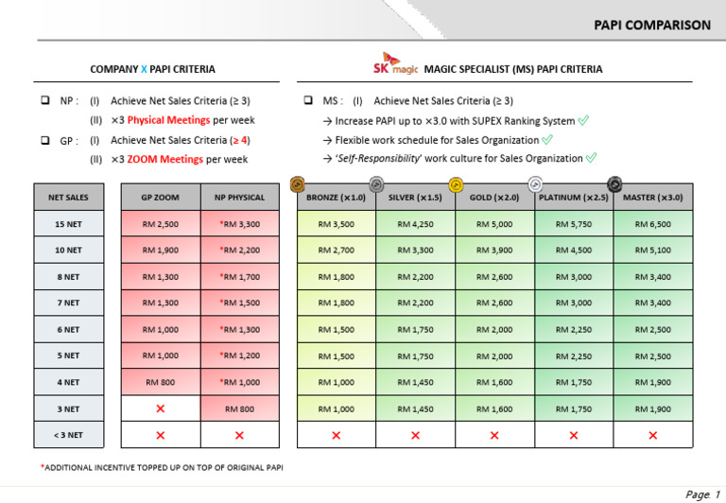Click the 15 NET row label

point(68,224)
